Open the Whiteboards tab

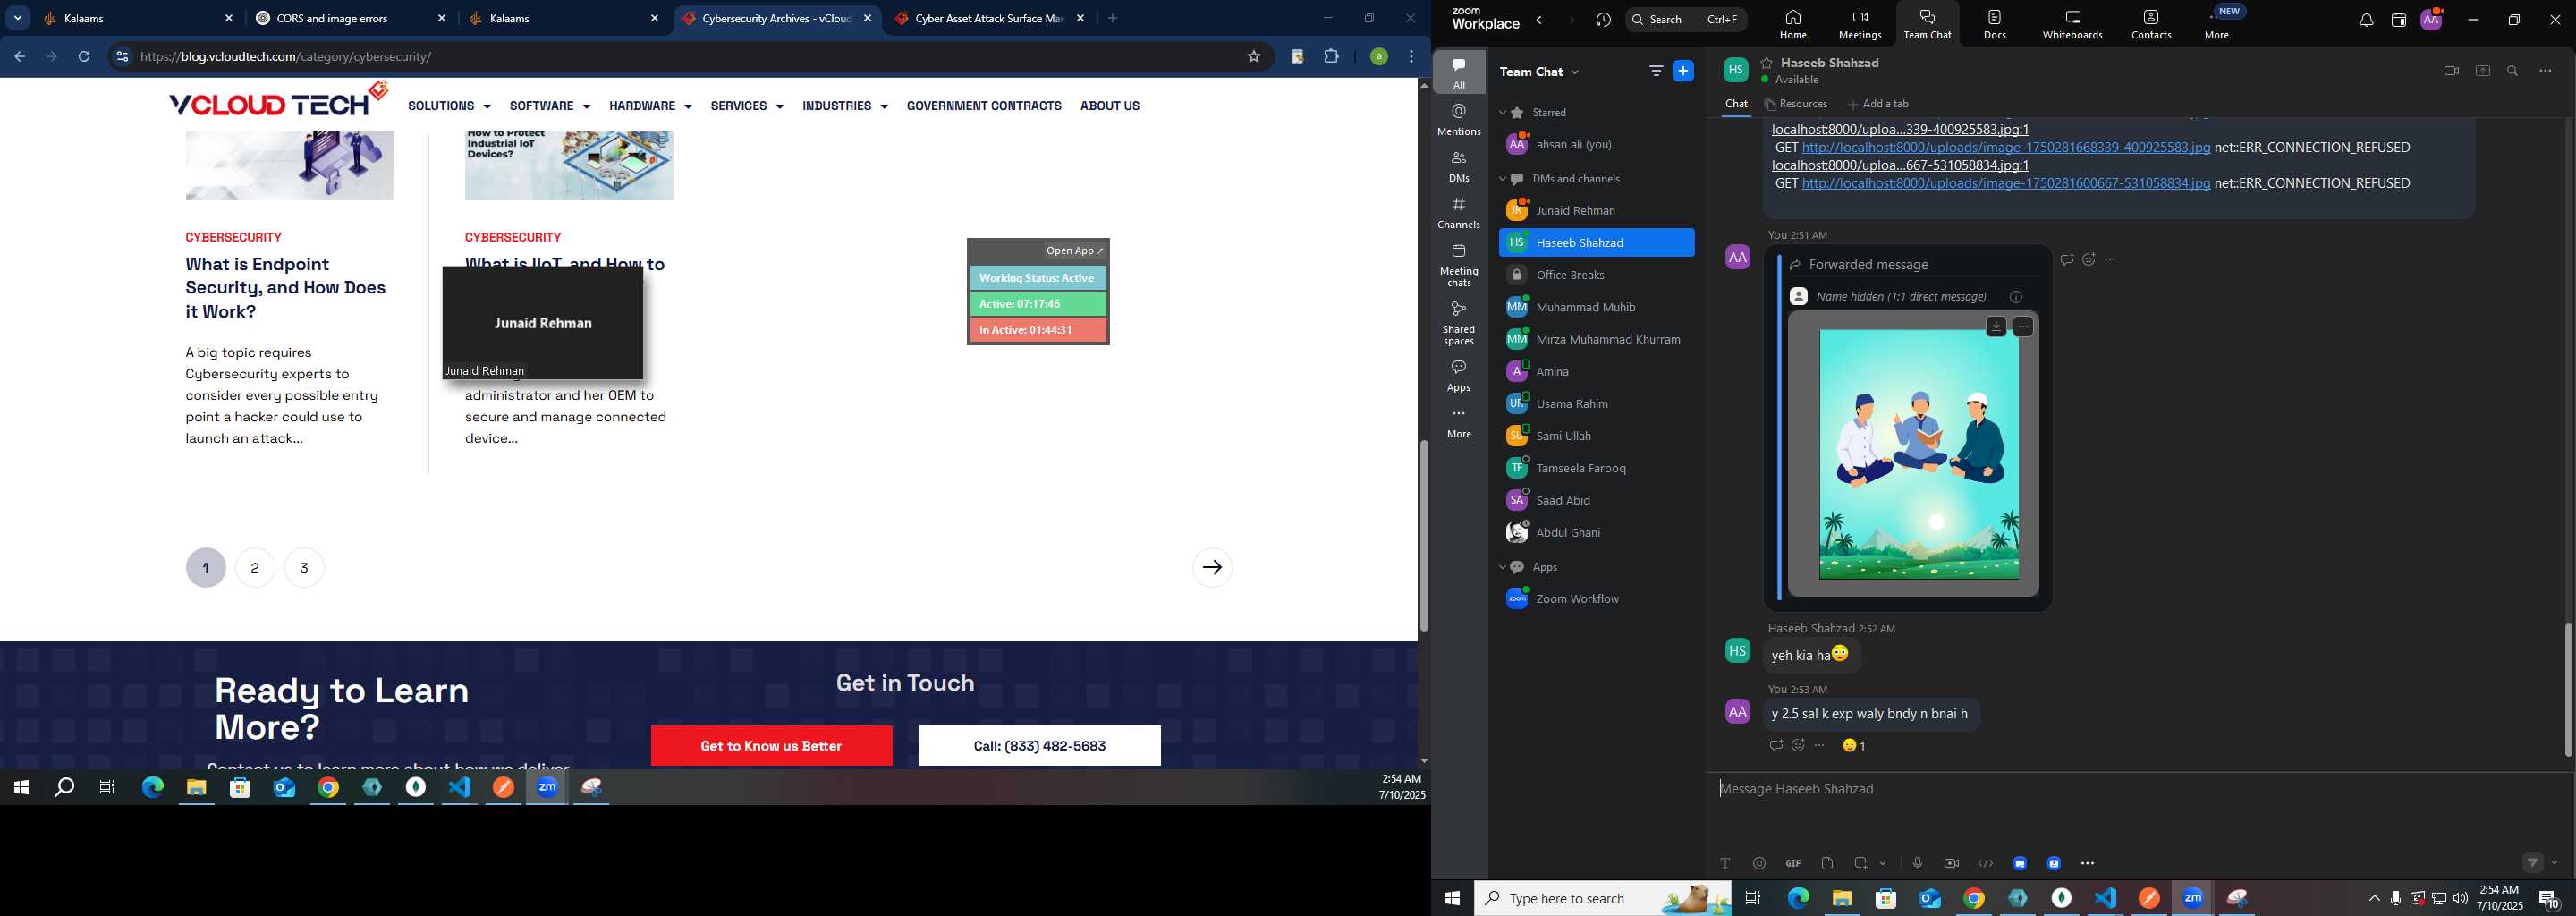(2072, 25)
